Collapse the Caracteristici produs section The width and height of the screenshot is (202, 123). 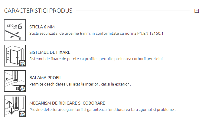(197, 11)
